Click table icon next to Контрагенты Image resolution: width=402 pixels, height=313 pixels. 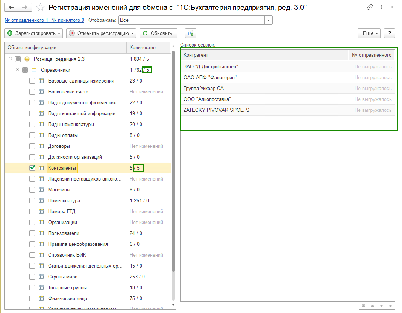point(41,168)
